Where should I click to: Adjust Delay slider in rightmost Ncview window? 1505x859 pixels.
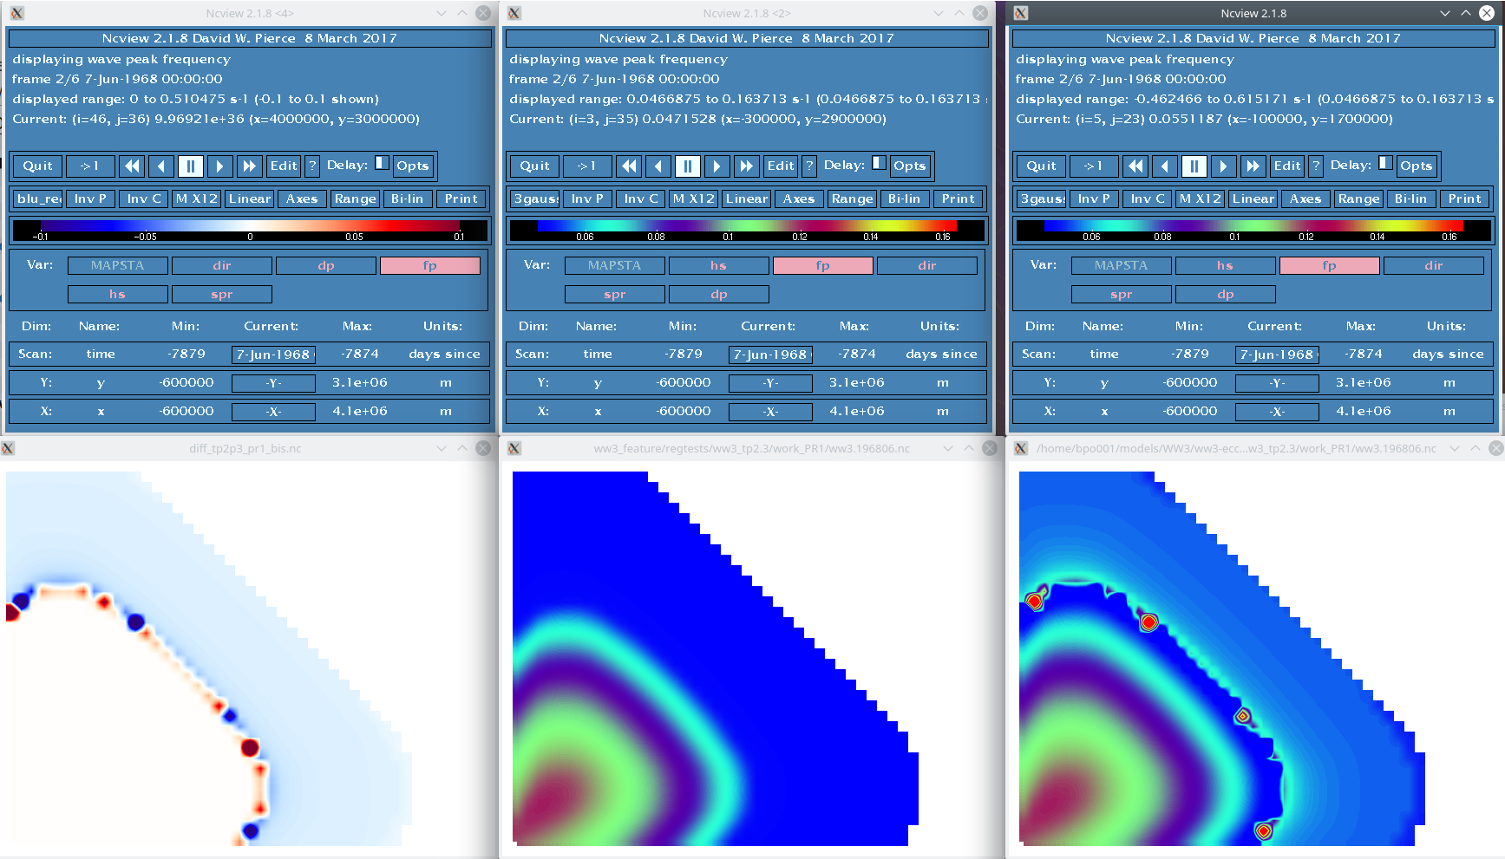1385,163
